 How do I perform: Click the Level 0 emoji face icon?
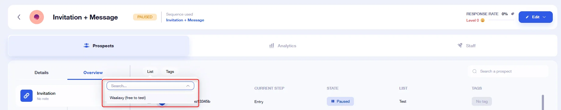pos(482,20)
